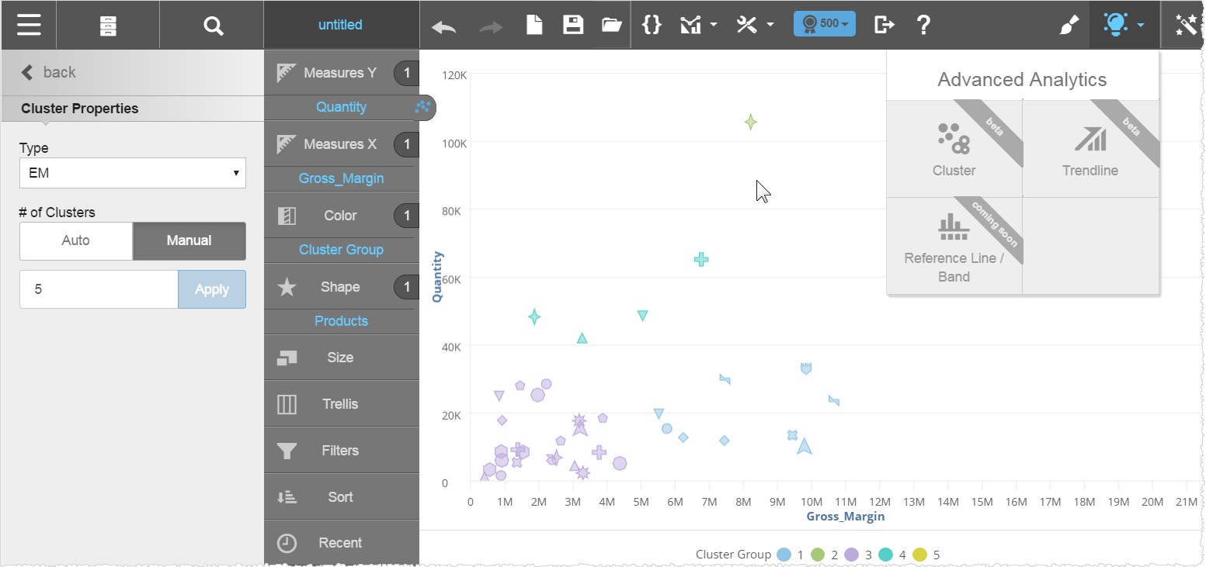Click the new document icon
Viewport: 1206px width, 567px height.
[534, 25]
